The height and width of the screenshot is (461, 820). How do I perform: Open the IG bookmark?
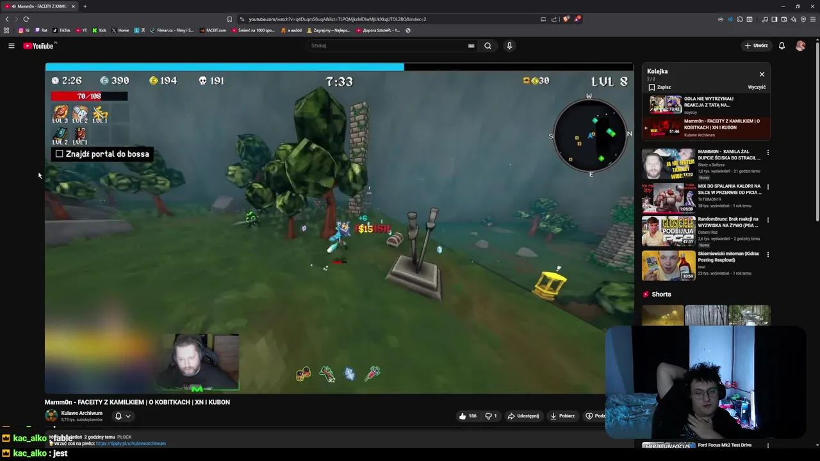tap(24, 30)
